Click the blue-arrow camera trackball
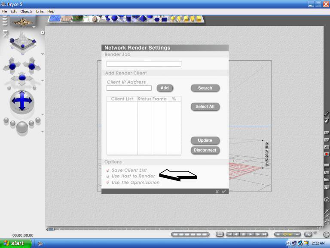This screenshot has height=248, width=330. point(22,101)
